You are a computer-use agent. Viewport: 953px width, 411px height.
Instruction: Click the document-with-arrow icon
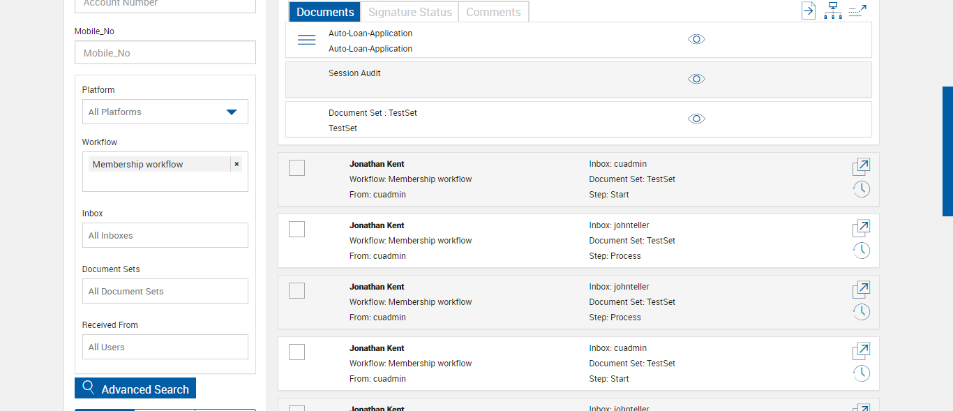click(808, 10)
